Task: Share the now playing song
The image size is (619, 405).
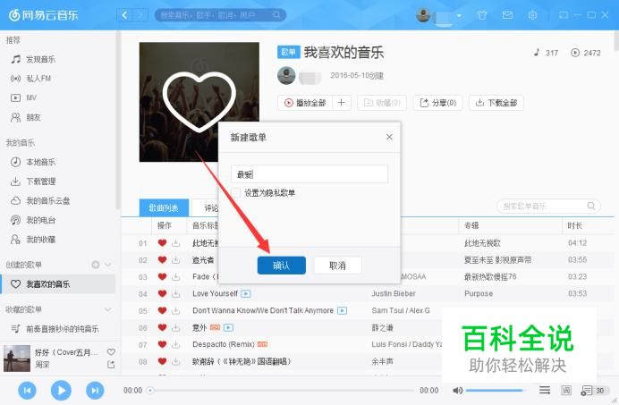Action: pos(111,365)
